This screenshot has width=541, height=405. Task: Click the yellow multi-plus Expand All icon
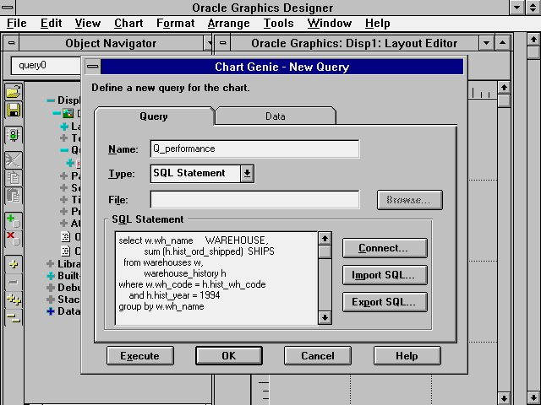point(13,298)
